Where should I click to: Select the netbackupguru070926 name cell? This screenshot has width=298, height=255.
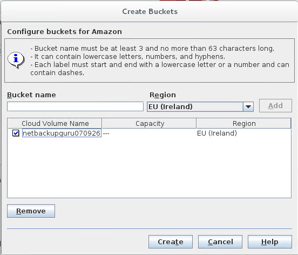pyautogui.click(x=62, y=133)
